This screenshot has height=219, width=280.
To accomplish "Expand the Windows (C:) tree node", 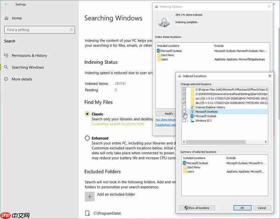I will coord(188,121).
